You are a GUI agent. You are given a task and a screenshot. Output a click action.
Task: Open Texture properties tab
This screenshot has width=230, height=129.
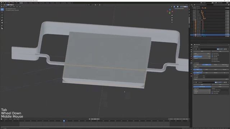191,76
